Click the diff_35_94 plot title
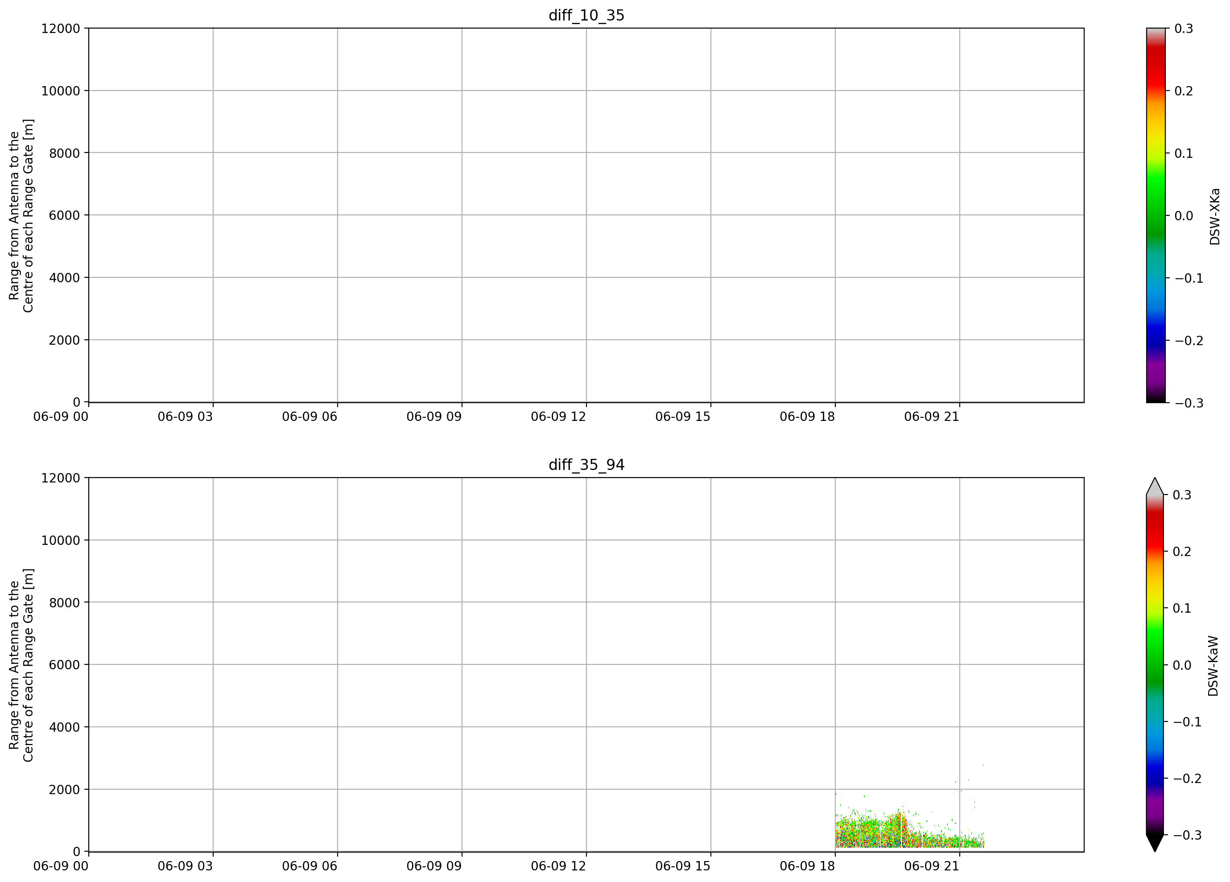 pyautogui.click(x=586, y=465)
